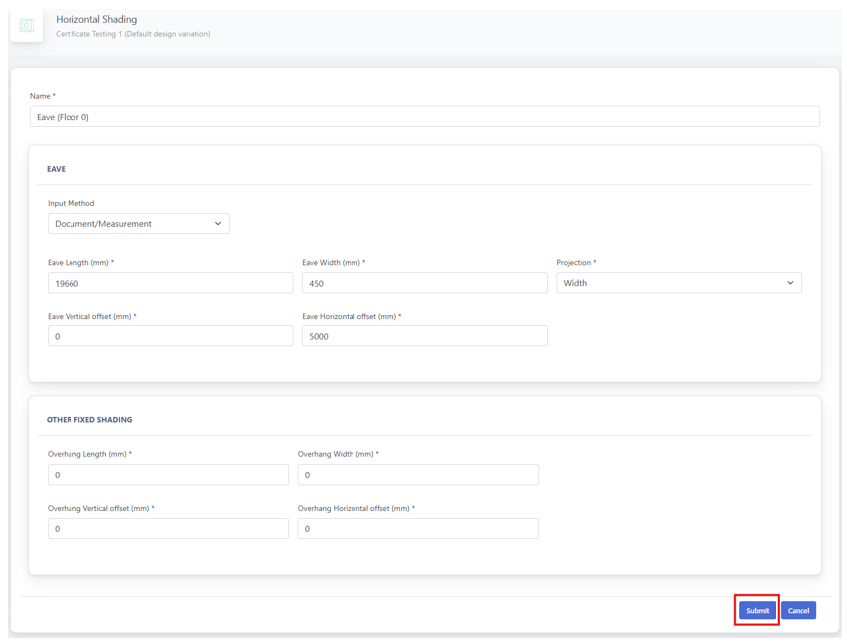The width and height of the screenshot is (847, 642).
Task: Select the Eave Width field
Action: point(425,283)
